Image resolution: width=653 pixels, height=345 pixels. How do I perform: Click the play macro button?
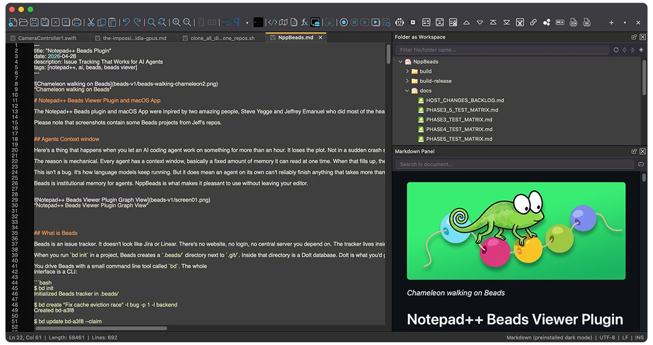365,22
